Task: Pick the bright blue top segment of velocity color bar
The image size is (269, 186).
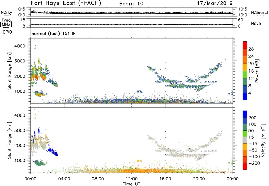Action: pos(245,114)
